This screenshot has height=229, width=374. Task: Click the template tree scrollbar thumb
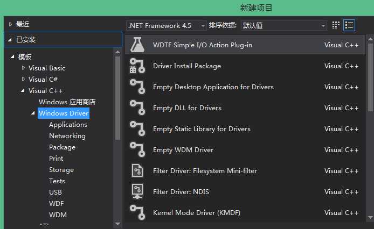point(117,98)
